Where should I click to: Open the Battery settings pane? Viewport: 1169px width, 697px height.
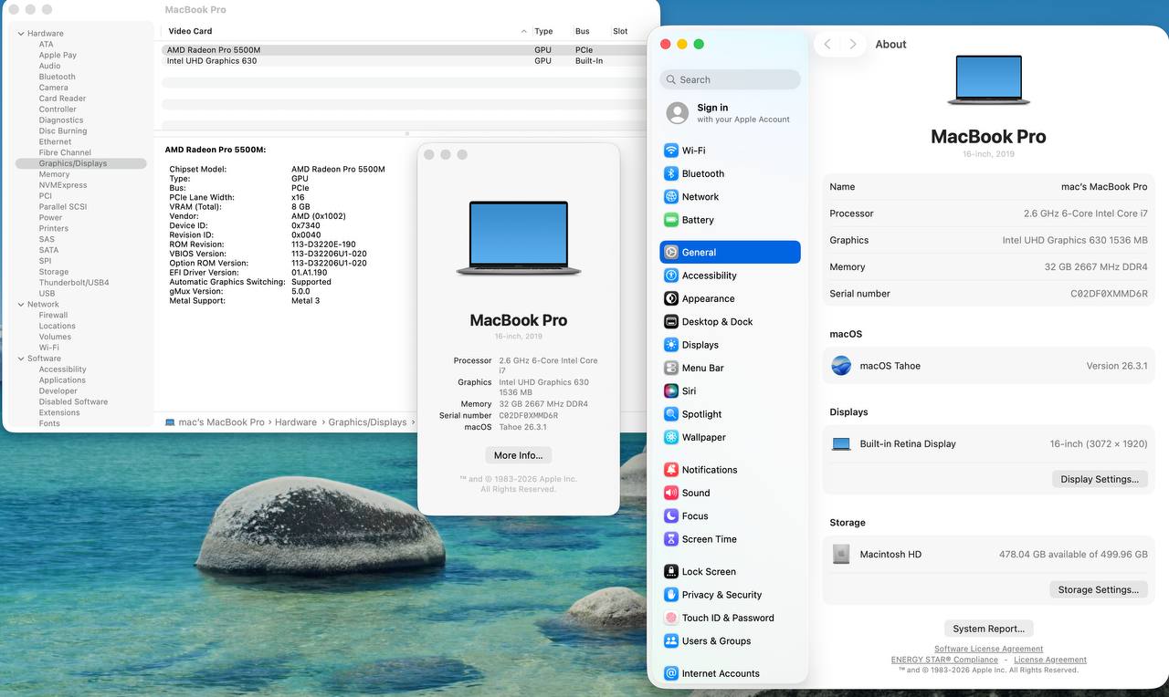point(697,220)
